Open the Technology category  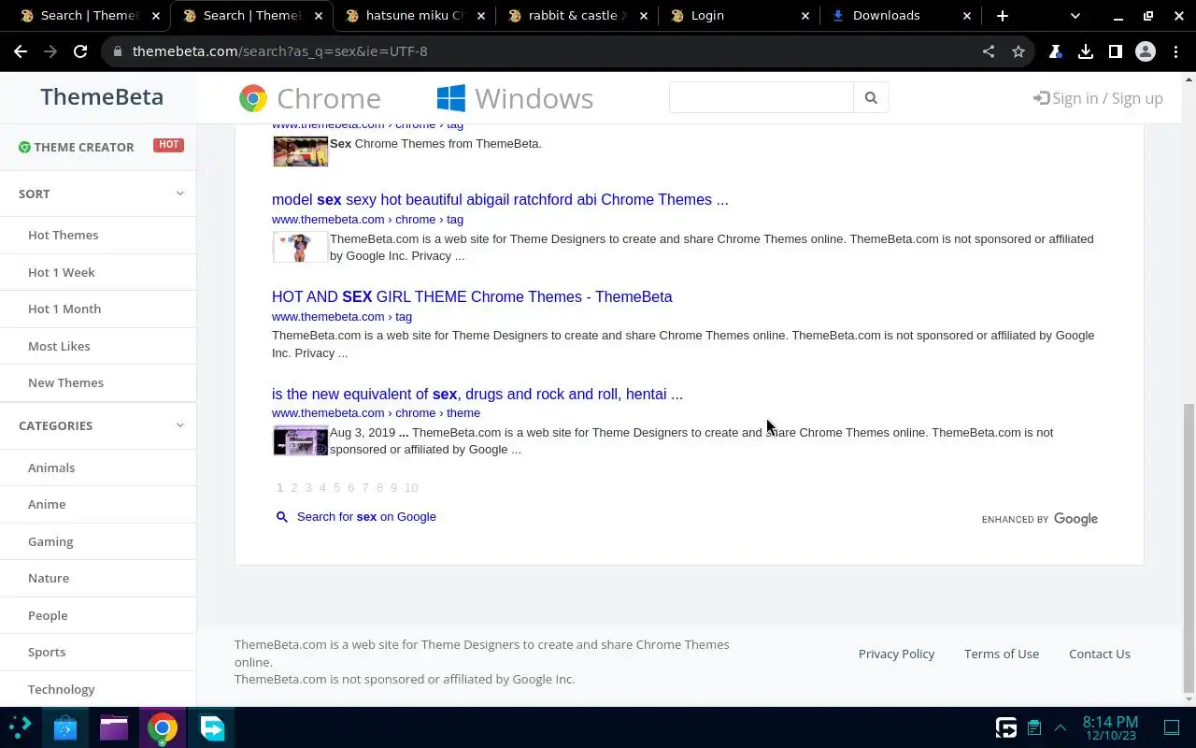pyautogui.click(x=62, y=689)
